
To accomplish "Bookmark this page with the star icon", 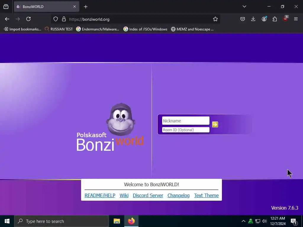I will [x=215, y=19].
